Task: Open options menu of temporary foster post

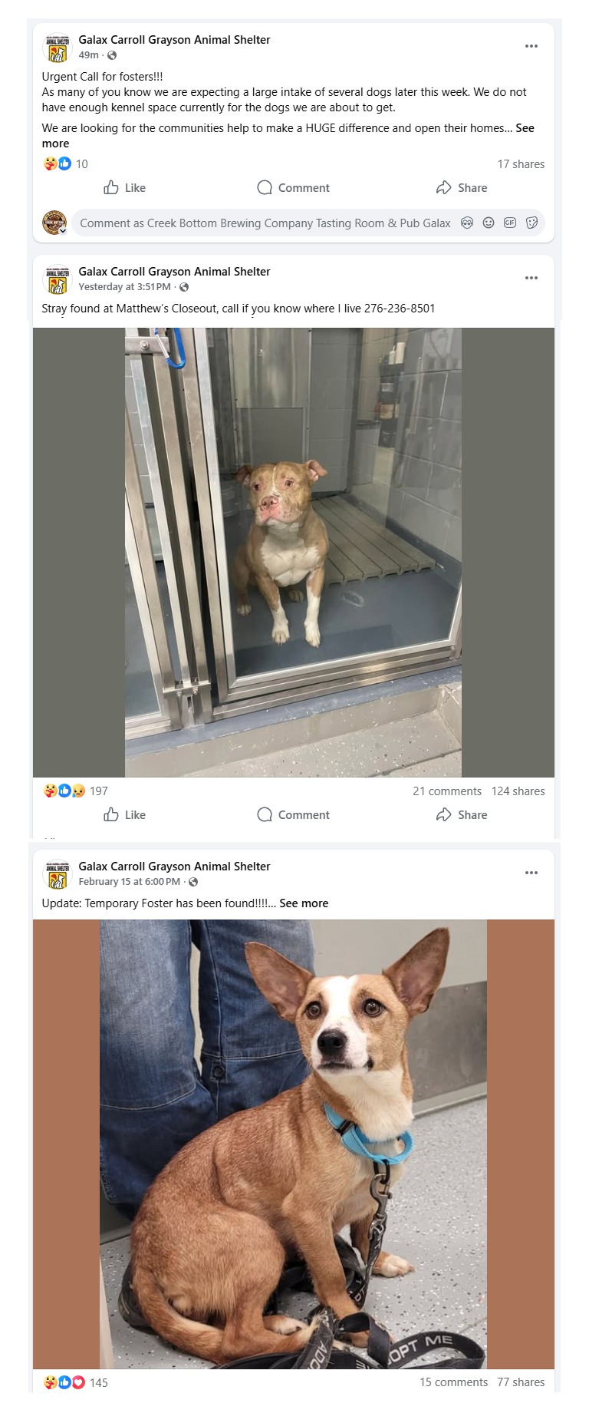Action: (x=531, y=873)
